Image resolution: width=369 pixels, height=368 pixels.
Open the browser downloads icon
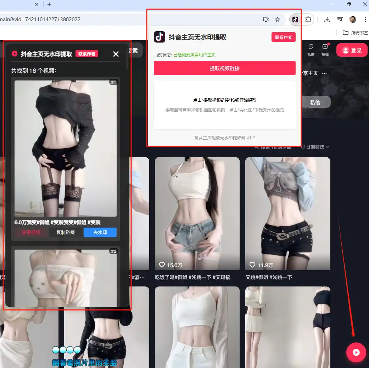[327, 19]
